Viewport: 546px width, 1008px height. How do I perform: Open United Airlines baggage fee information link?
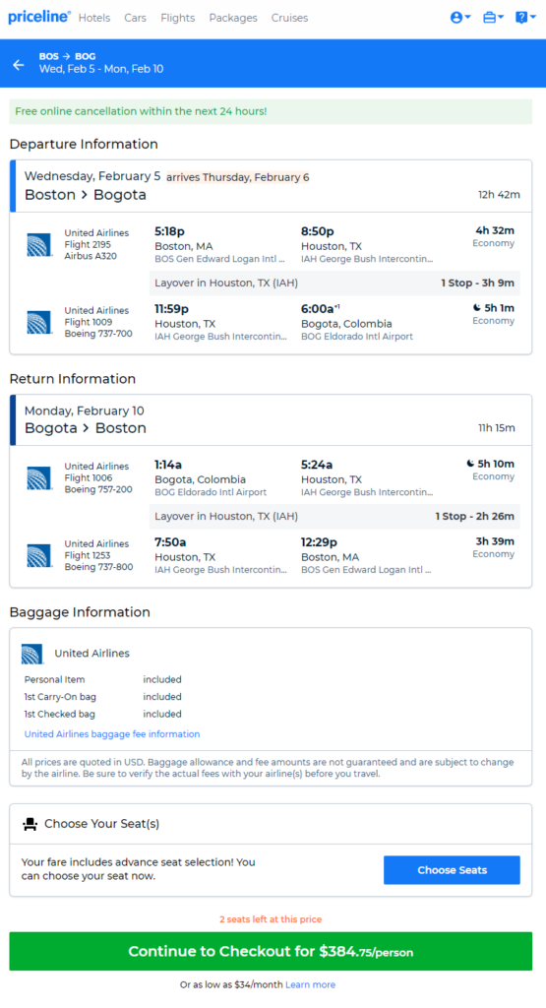pos(112,733)
